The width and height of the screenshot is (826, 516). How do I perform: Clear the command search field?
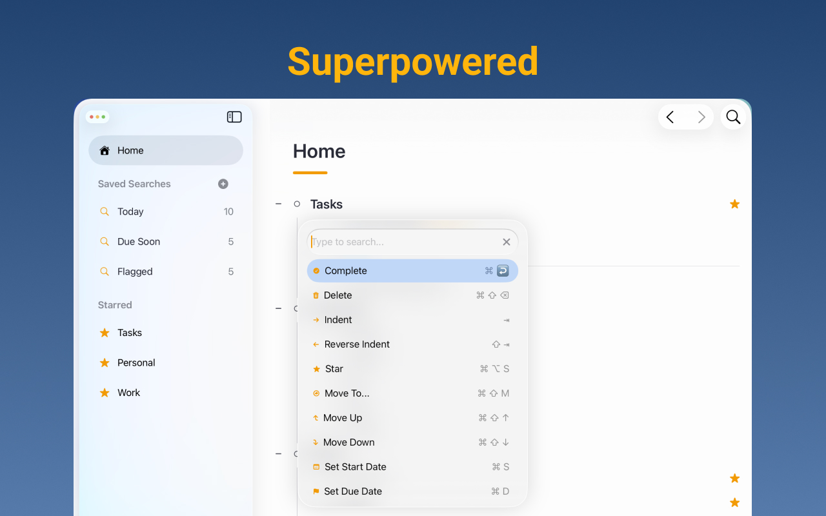coord(507,242)
